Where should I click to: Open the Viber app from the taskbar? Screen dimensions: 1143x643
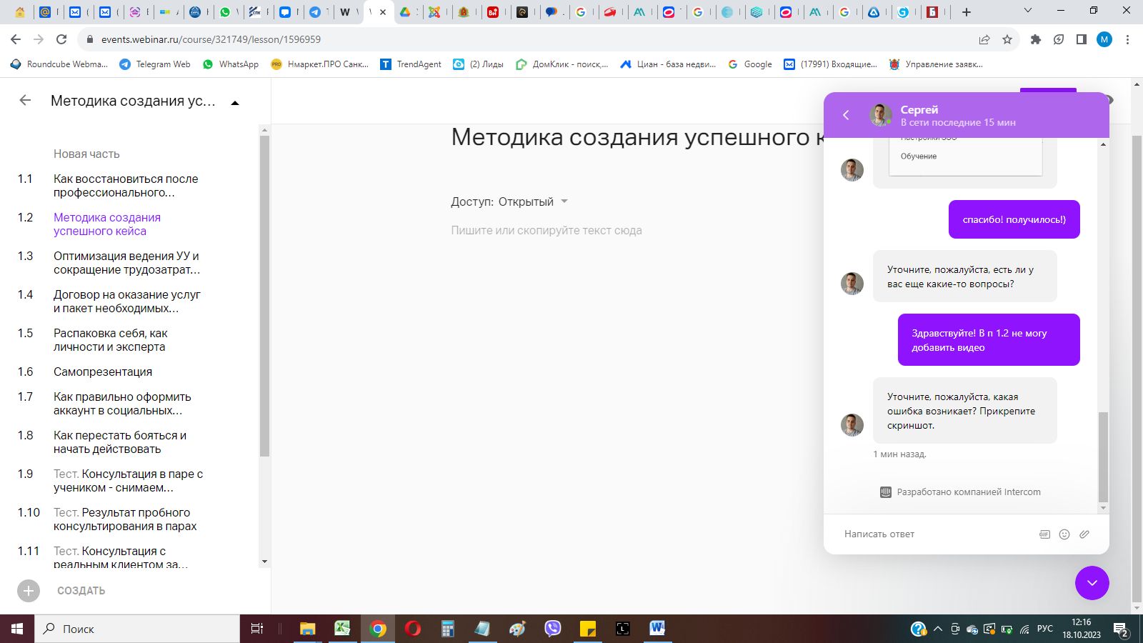point(553,629)
